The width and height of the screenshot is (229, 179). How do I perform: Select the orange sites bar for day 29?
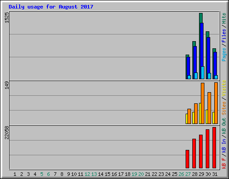(x=203, y=103)
